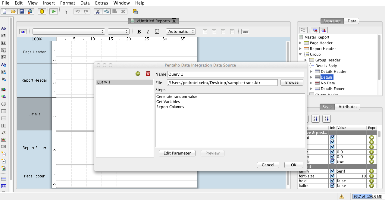The width and height of the screenshot is (385, 200).
Task: Click the yellow database cylinder toolbar icon
Action: pos(42,11)
